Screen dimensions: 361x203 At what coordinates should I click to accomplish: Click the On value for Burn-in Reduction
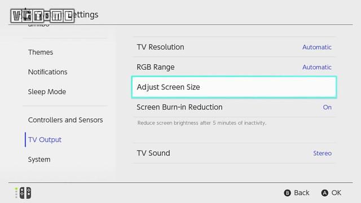327,107
